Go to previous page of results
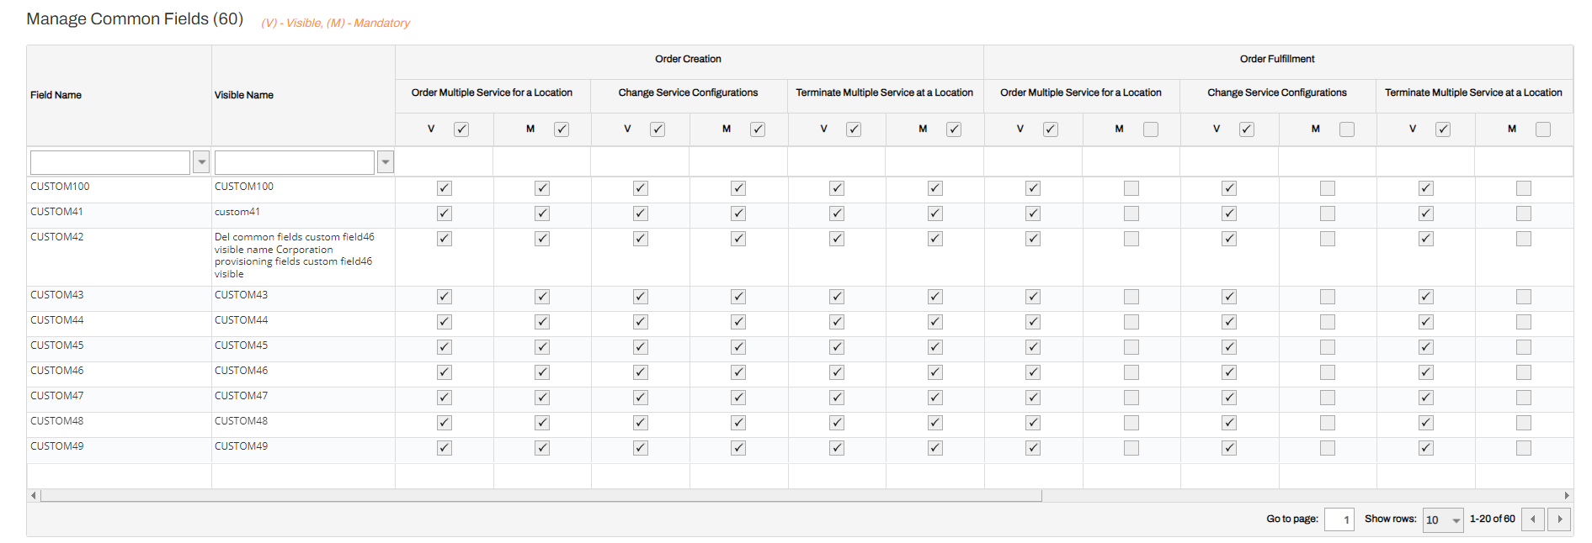Viewport: 1592px width, 543px height. coord(1533,519)
